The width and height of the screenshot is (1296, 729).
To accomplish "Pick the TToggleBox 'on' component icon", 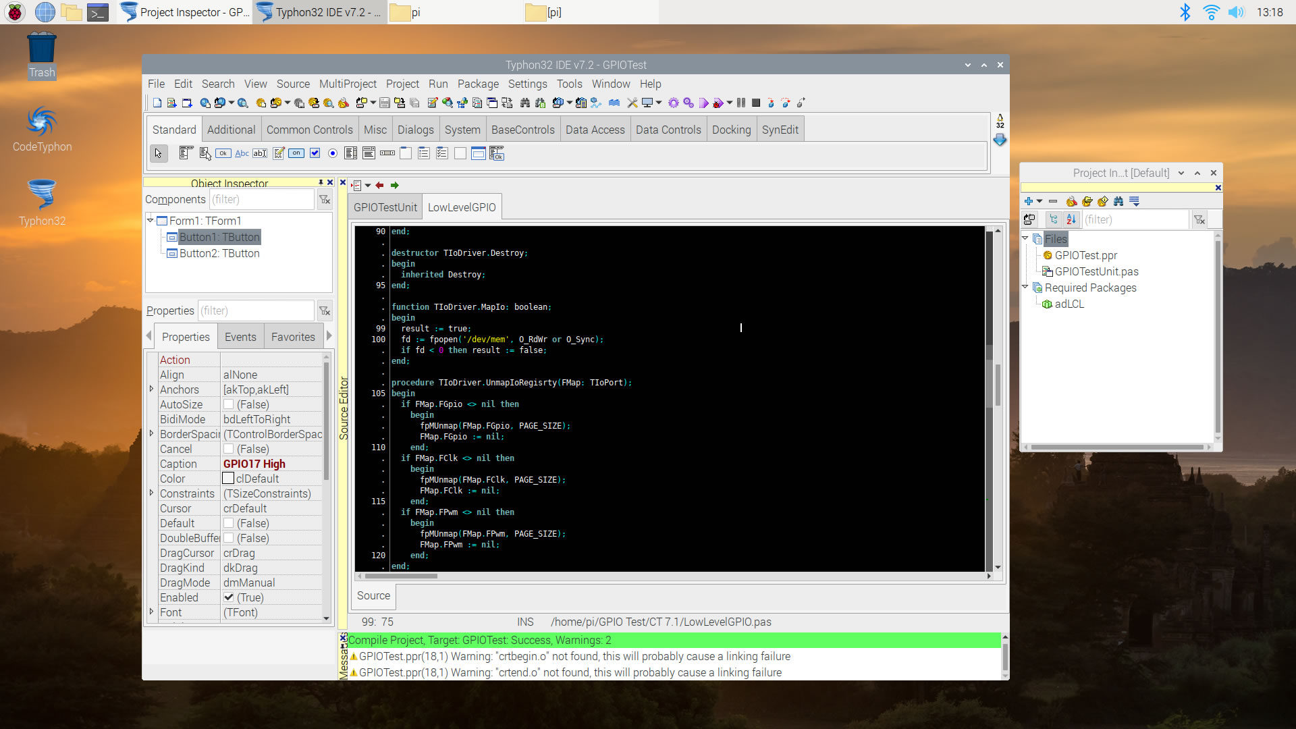I will (296, 153).
